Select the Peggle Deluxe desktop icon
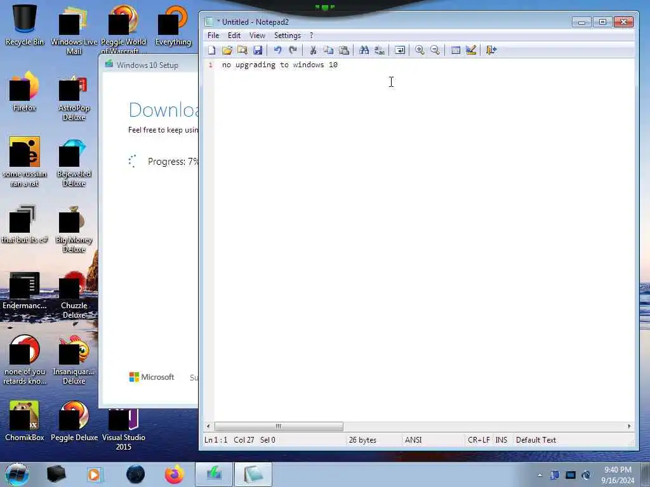 point(74,421)
